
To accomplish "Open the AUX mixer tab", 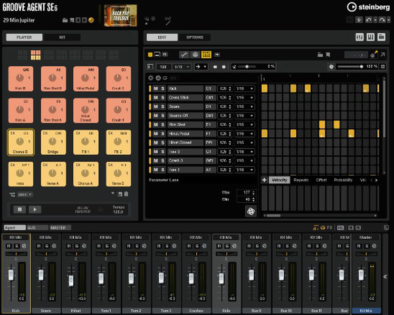I will click(37, 228).
